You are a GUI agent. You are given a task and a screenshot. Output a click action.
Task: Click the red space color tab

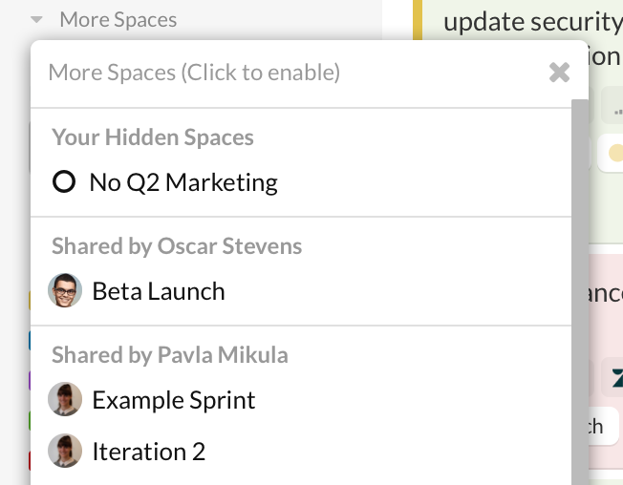tap(30, 460)
